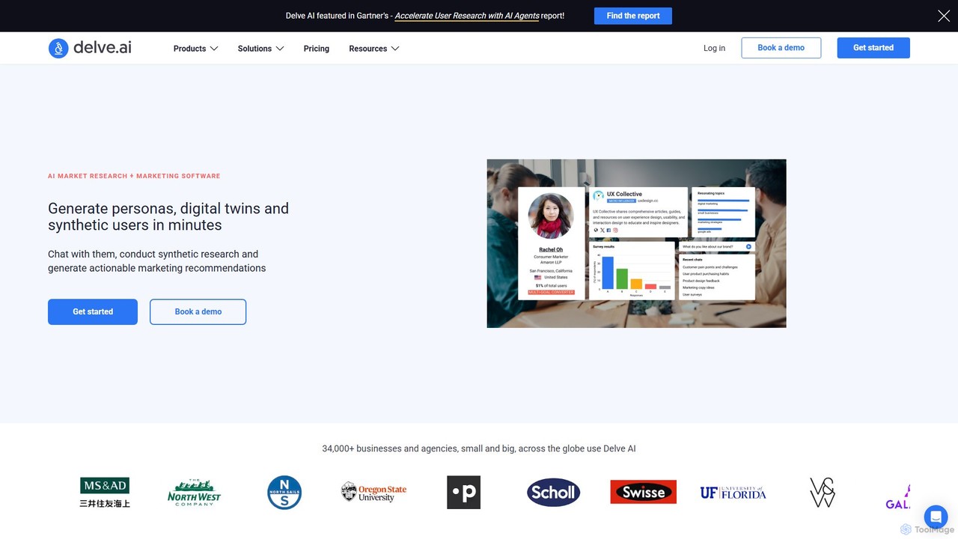Click the product dashboard preview image

636,243
